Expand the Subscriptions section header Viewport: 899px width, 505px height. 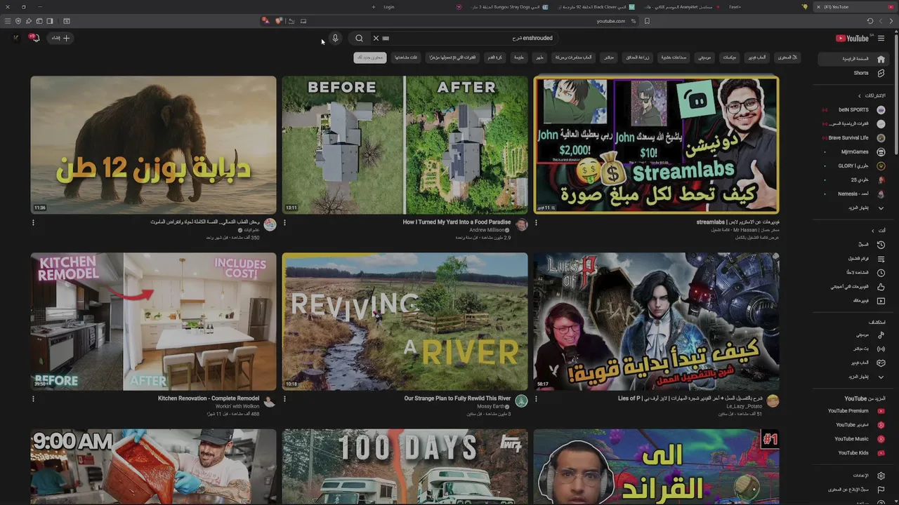[872, 95]
